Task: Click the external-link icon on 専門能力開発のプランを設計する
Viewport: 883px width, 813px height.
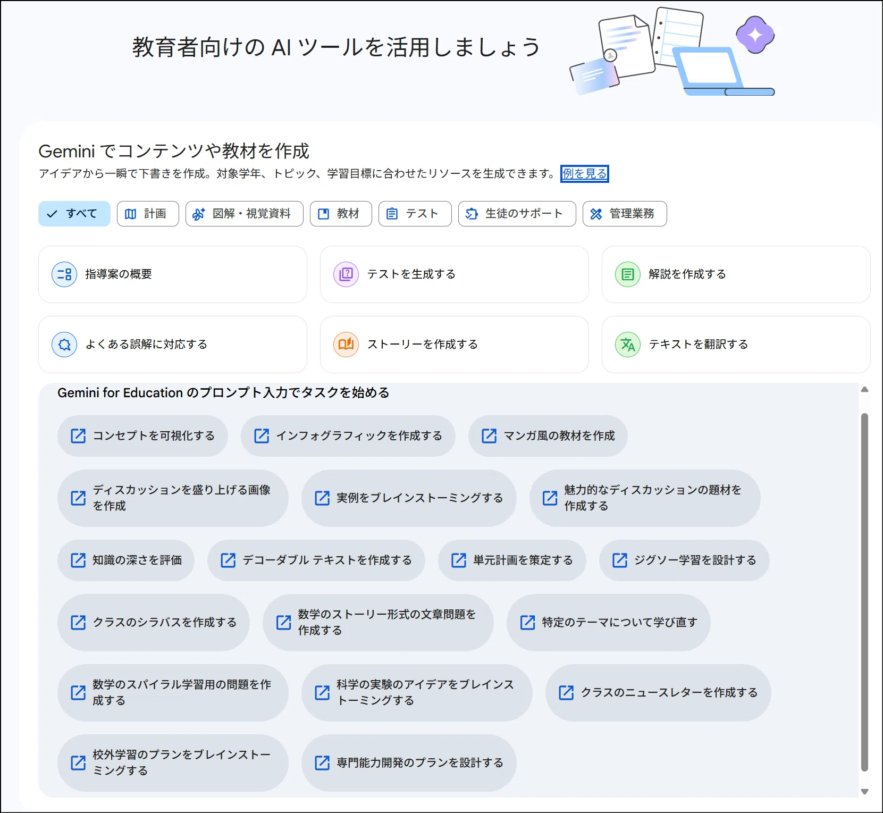Action: [322, 763]
